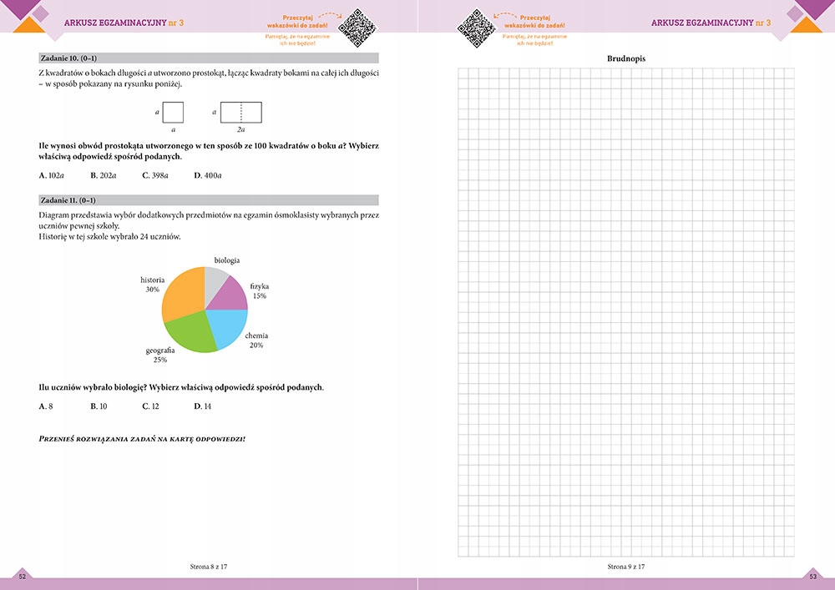Click the 'Zadanie 10. (0–1)' heading
The width and height of the screenshot is (835, 590).
(x=209, y=58)
